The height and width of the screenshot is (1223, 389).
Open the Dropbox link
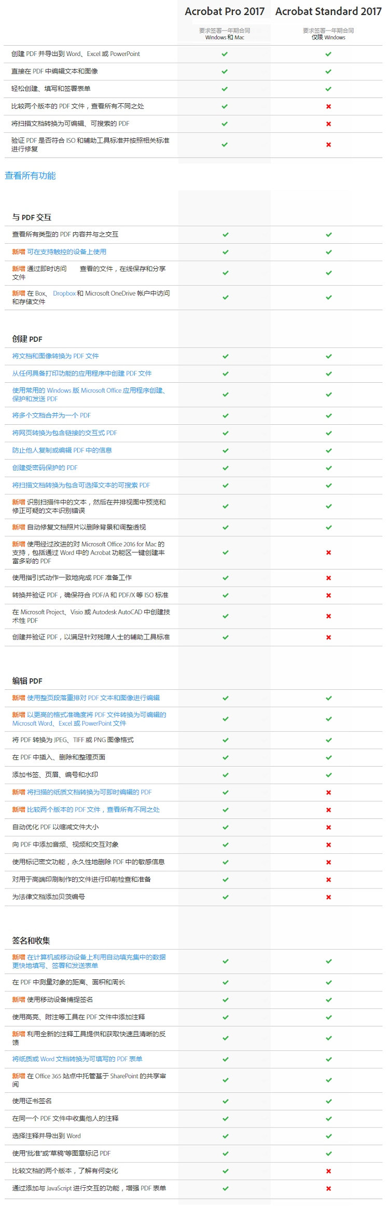coord(64,294)
